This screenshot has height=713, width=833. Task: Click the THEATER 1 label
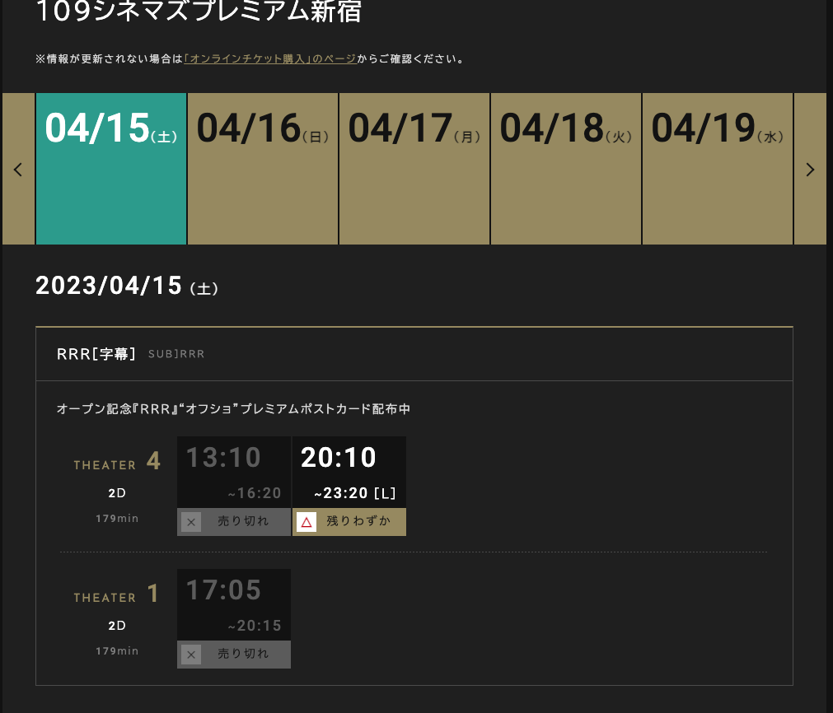[116, 596]
